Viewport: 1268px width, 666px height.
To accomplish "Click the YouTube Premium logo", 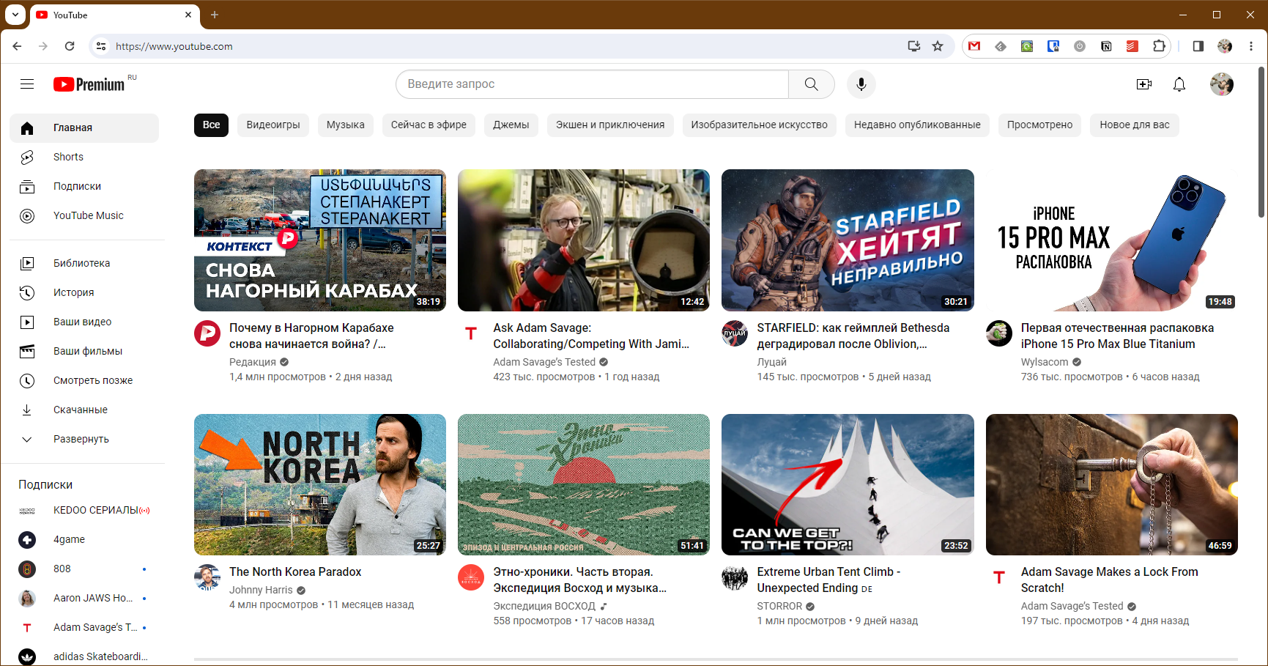I will [x=89, y=84].
